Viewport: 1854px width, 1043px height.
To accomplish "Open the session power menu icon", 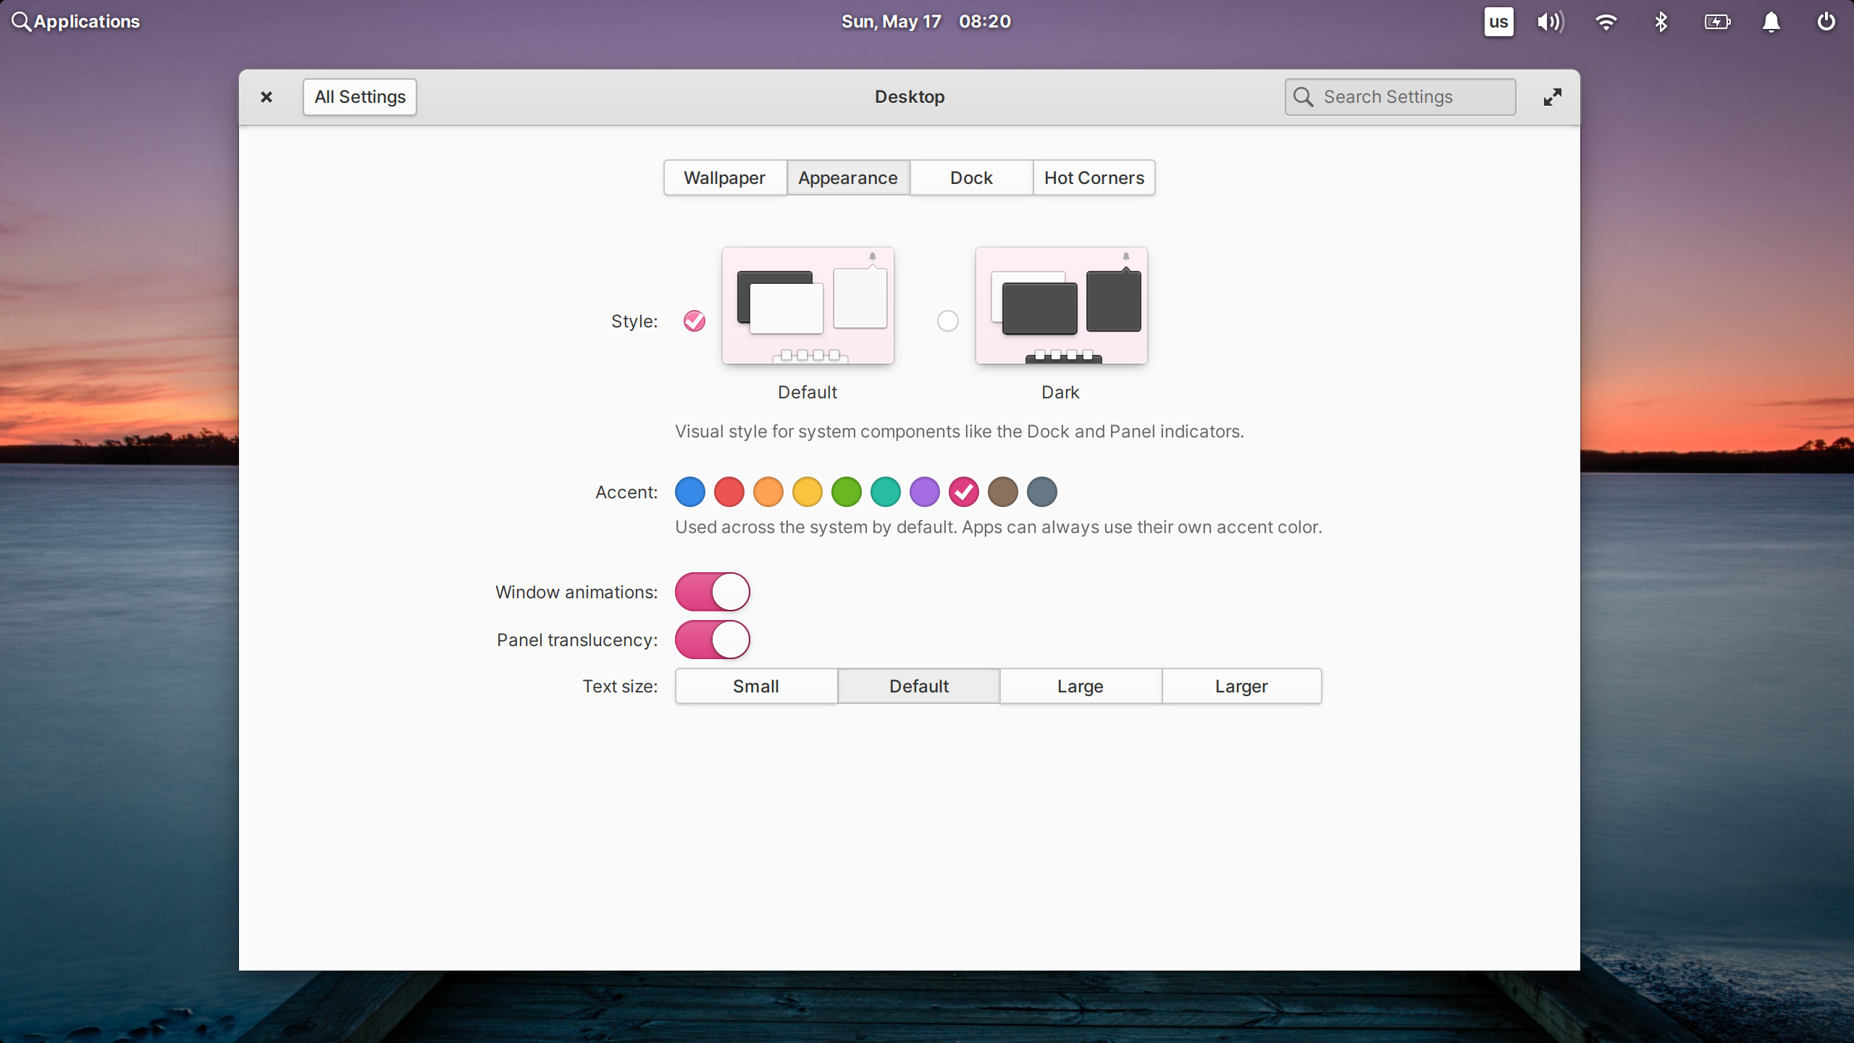I will 1826,22.
